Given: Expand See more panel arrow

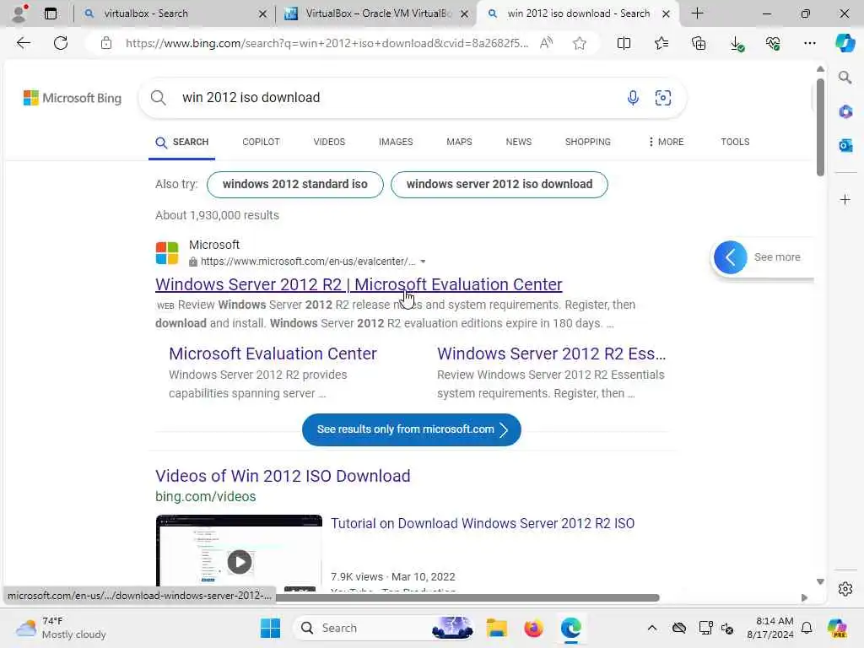Looking at the screenshot, I should point(730,256).
